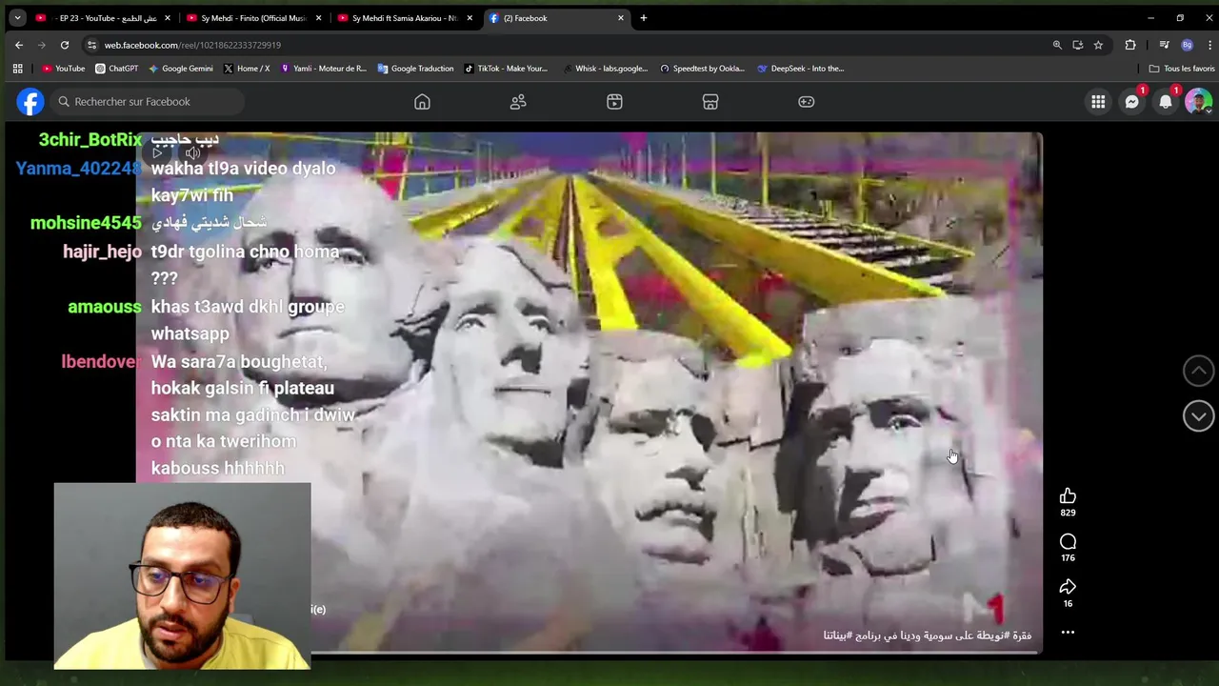Switch to Sy Mehdi - Finito tab

point(253,18)
